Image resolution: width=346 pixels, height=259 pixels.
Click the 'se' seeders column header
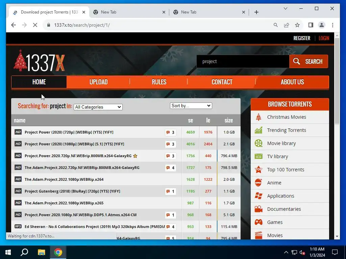click(x=191, y=120)
